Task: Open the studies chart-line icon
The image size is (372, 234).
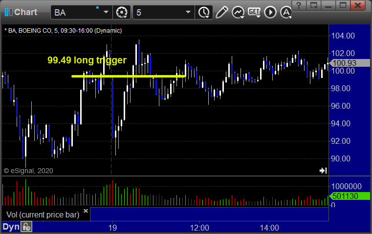Action: pos(238,12)
